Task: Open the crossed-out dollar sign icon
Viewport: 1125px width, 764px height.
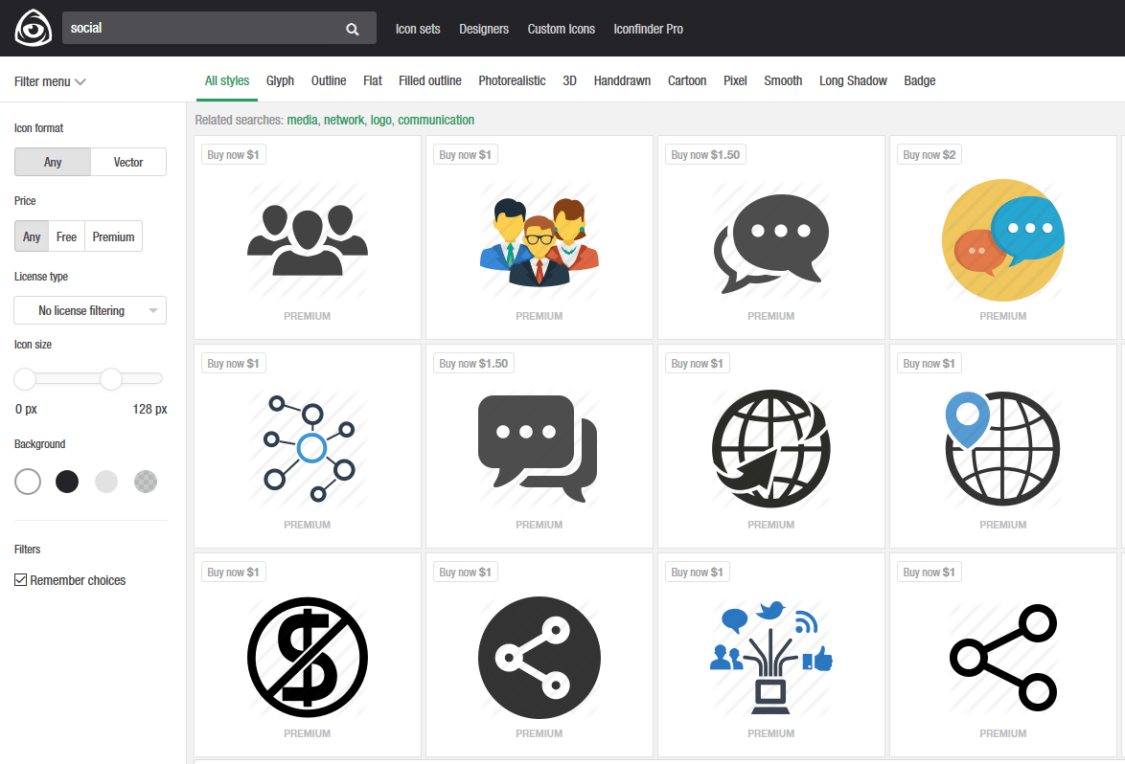Action: [307, 657]
